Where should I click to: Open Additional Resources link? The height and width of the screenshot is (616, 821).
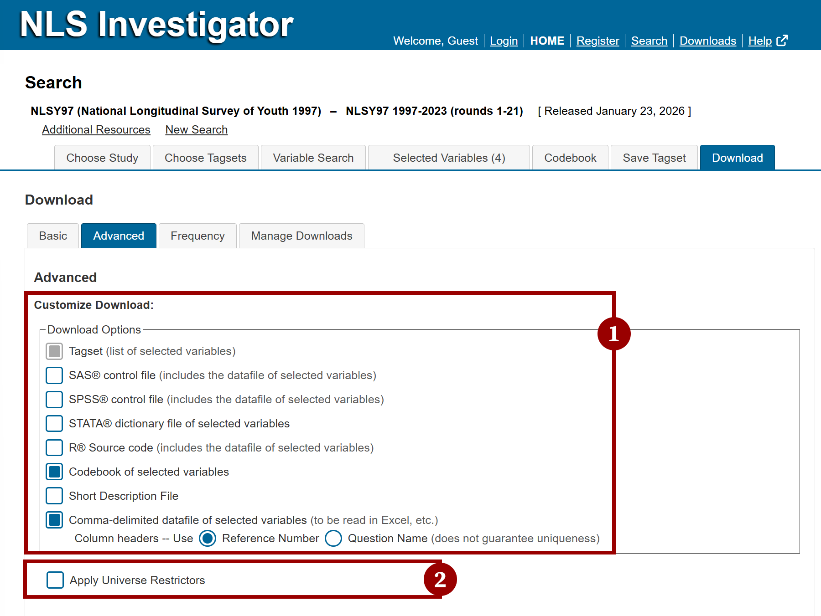coord(96,130)
